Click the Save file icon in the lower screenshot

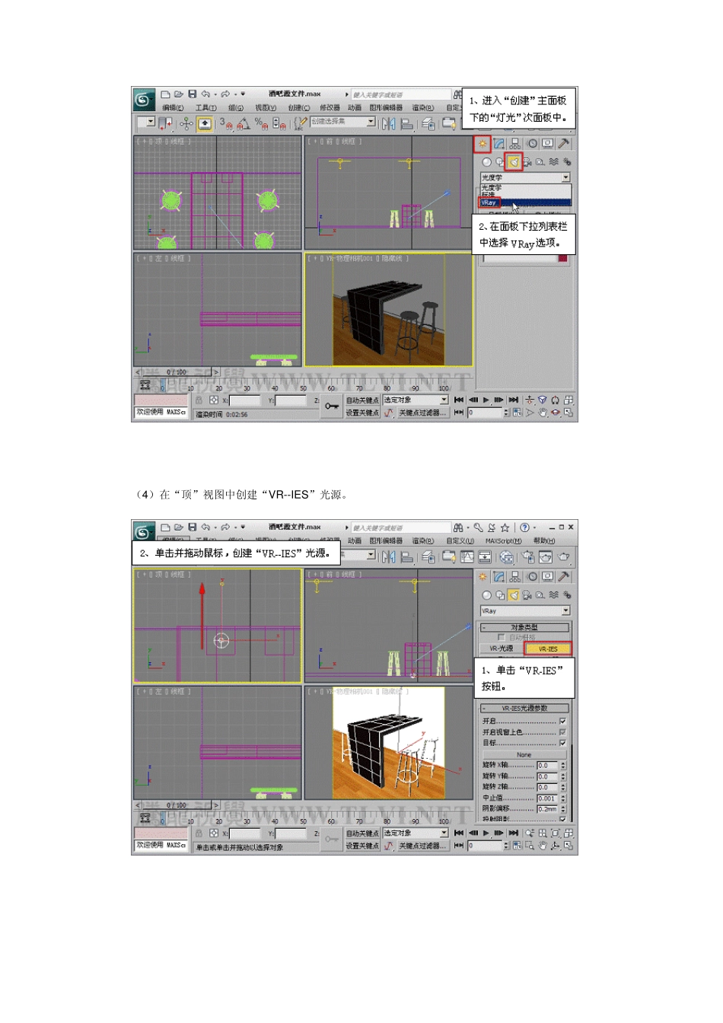coord(193,527)
